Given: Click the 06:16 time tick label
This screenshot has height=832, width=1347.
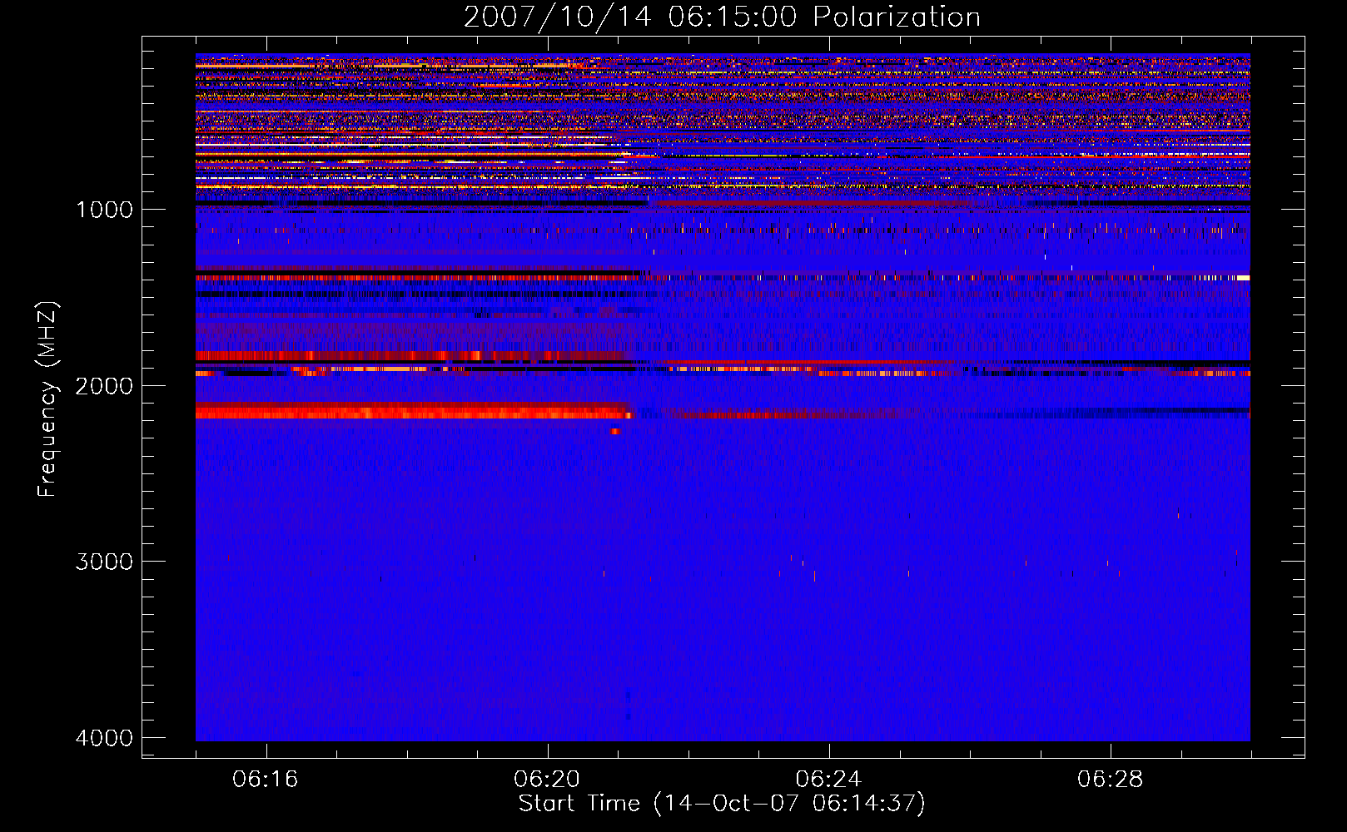Looking at the screenshot, I should tap(266, 779).
